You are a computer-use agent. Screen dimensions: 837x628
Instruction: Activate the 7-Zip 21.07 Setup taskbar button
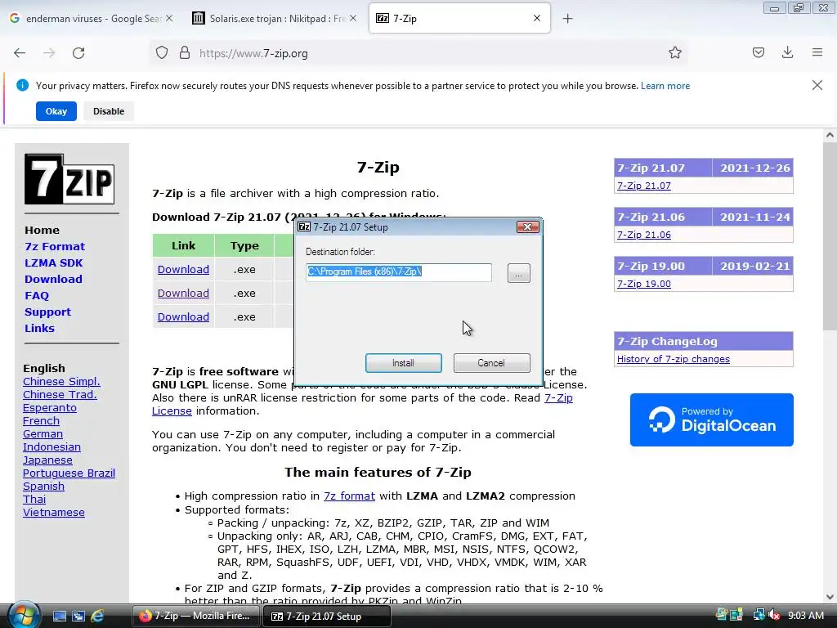(x=327, y=617)
